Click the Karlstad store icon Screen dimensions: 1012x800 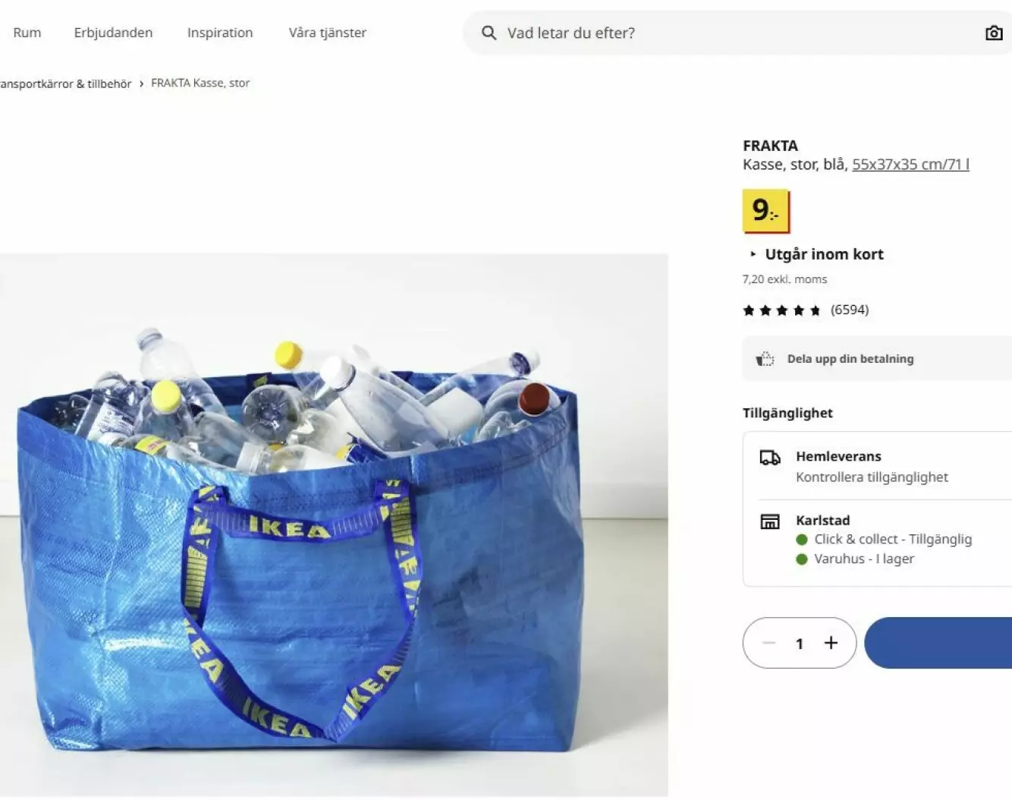[770, 521]
